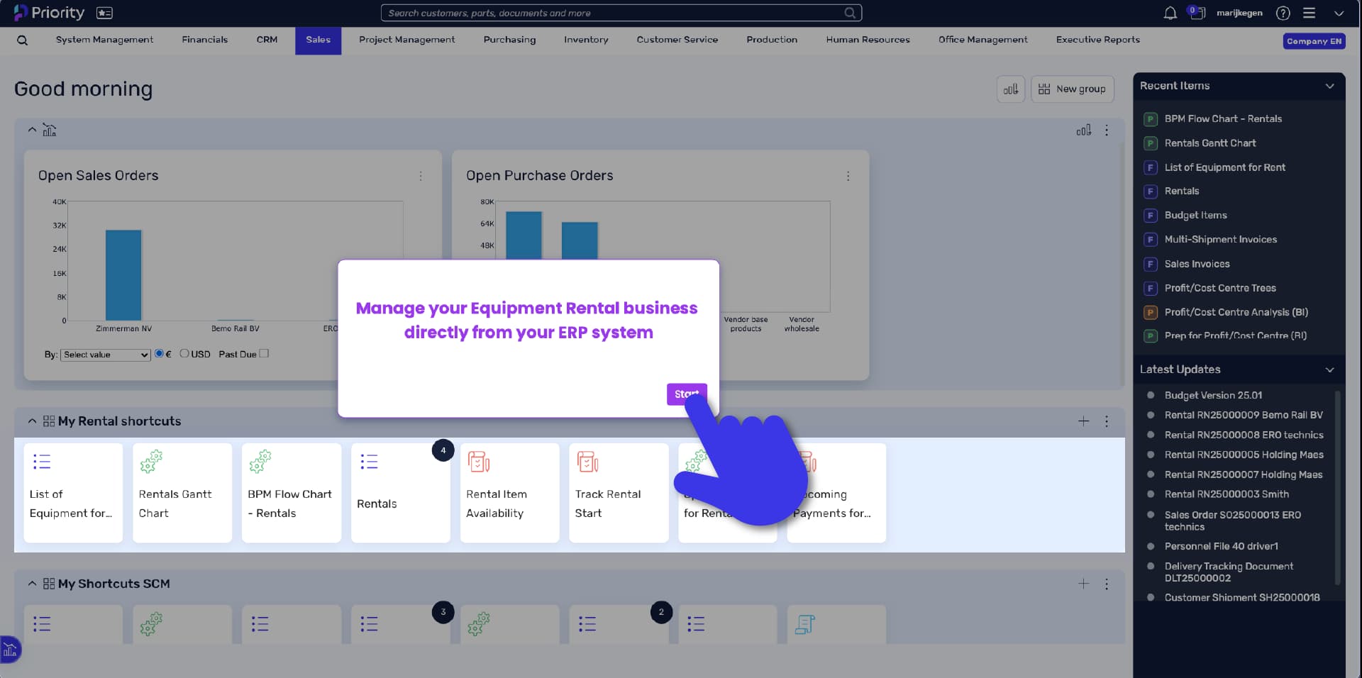Open the 'Select value' By dropdown
Viewport: 1362px width, 678px height.
105,355
